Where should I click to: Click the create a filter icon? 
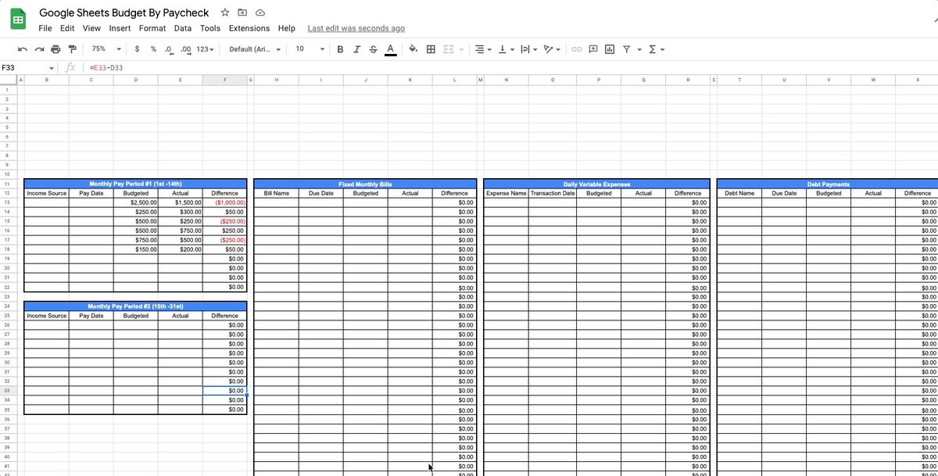[626, 49]
